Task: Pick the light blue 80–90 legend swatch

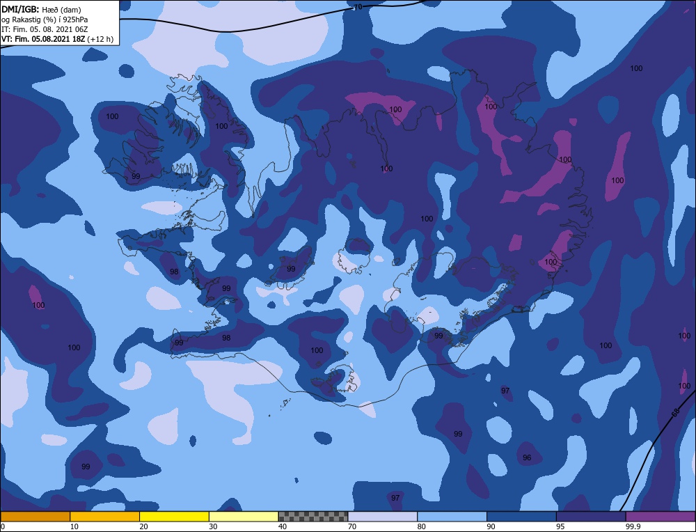Action: tap(452, 516)
